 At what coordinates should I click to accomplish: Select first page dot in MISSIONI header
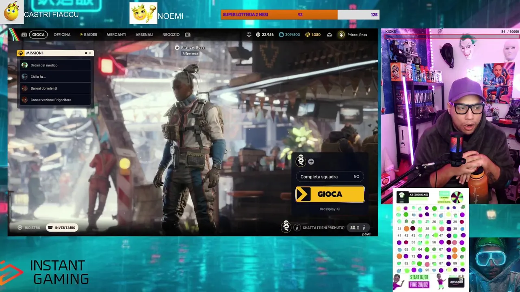(x=86, y=53)
